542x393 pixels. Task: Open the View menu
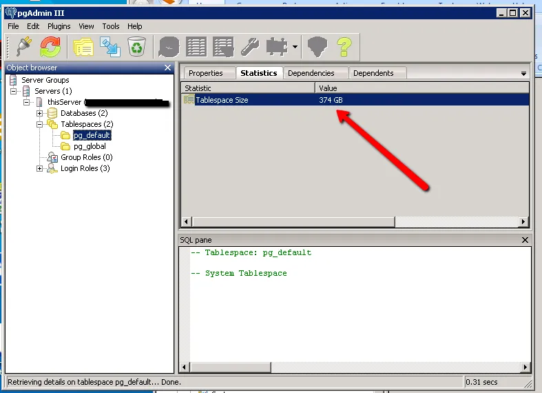click(86, 26)
